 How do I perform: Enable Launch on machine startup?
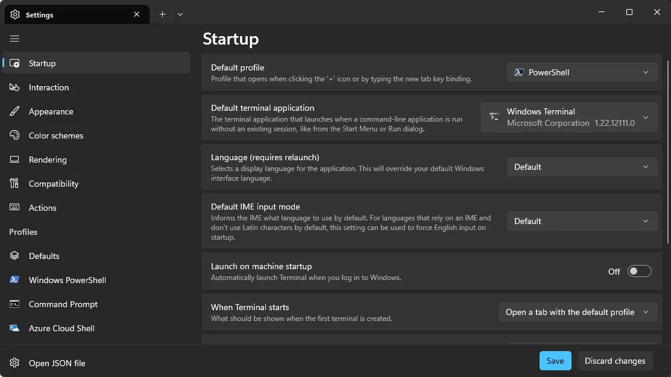[x=639, y=271]
